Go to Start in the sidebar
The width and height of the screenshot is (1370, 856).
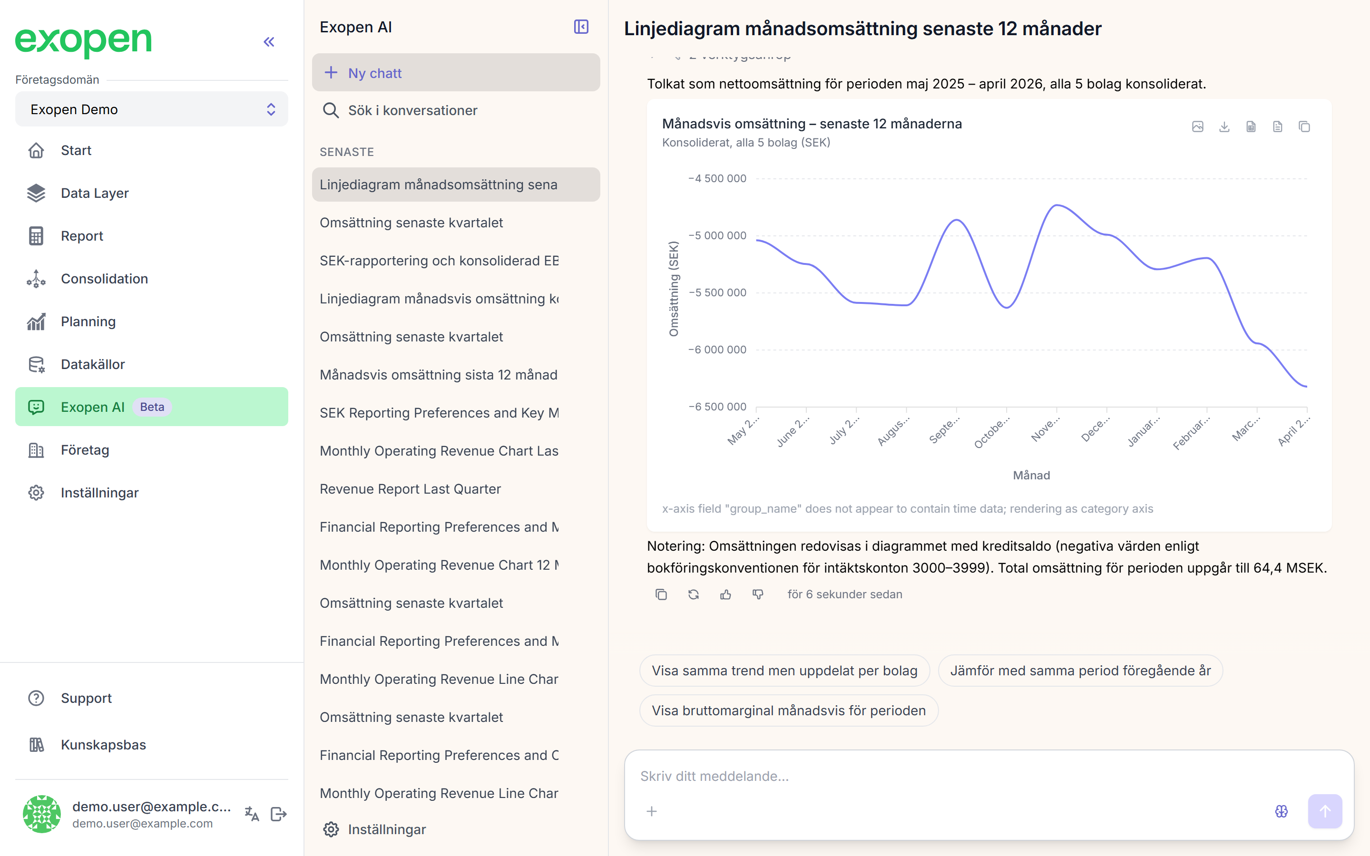coord(152,150)
